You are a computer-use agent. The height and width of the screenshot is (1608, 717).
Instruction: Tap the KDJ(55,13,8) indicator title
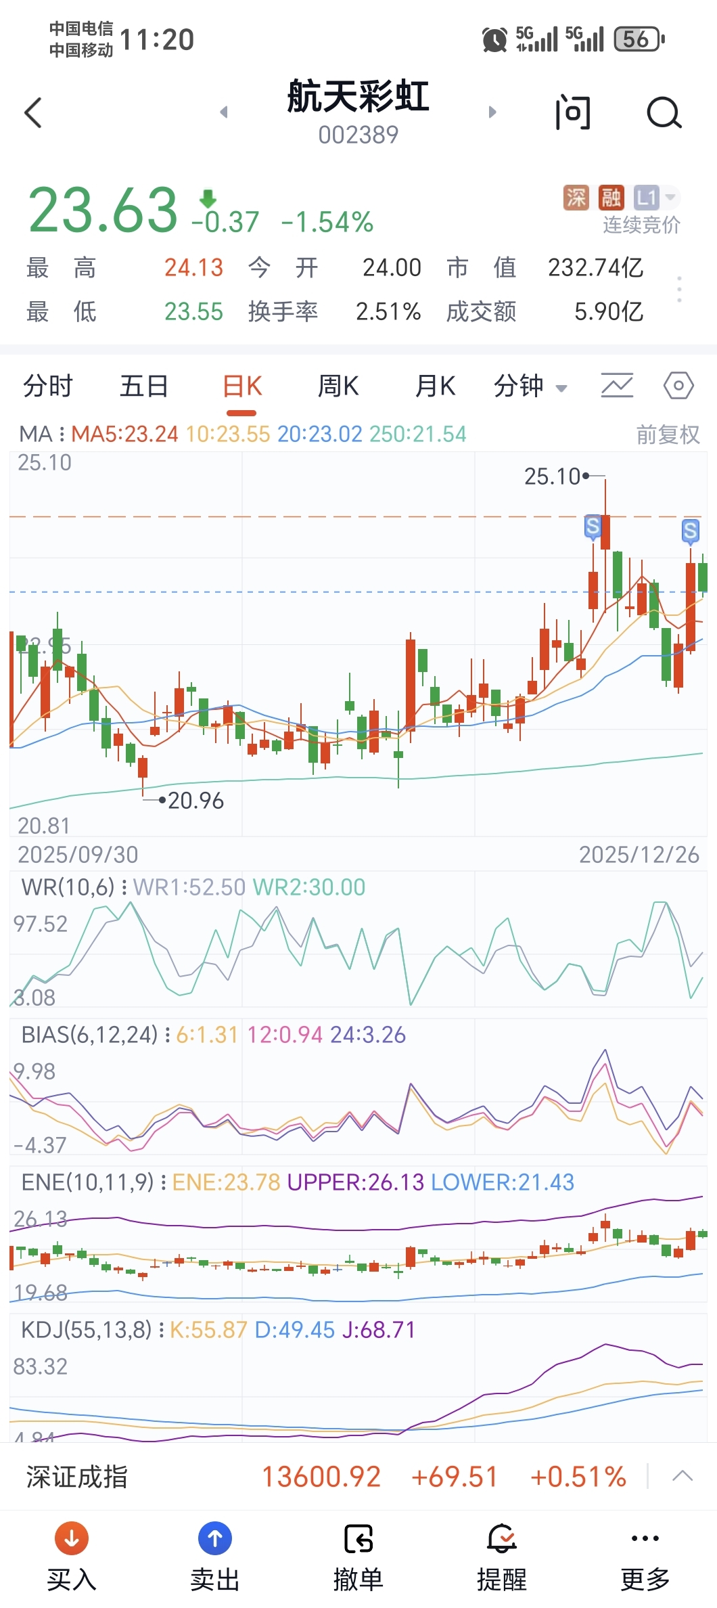(86, 1330)
